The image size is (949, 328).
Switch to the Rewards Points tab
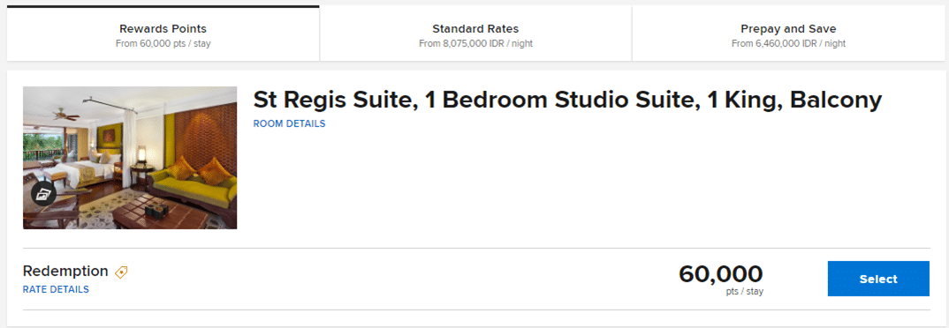(163, 34)
